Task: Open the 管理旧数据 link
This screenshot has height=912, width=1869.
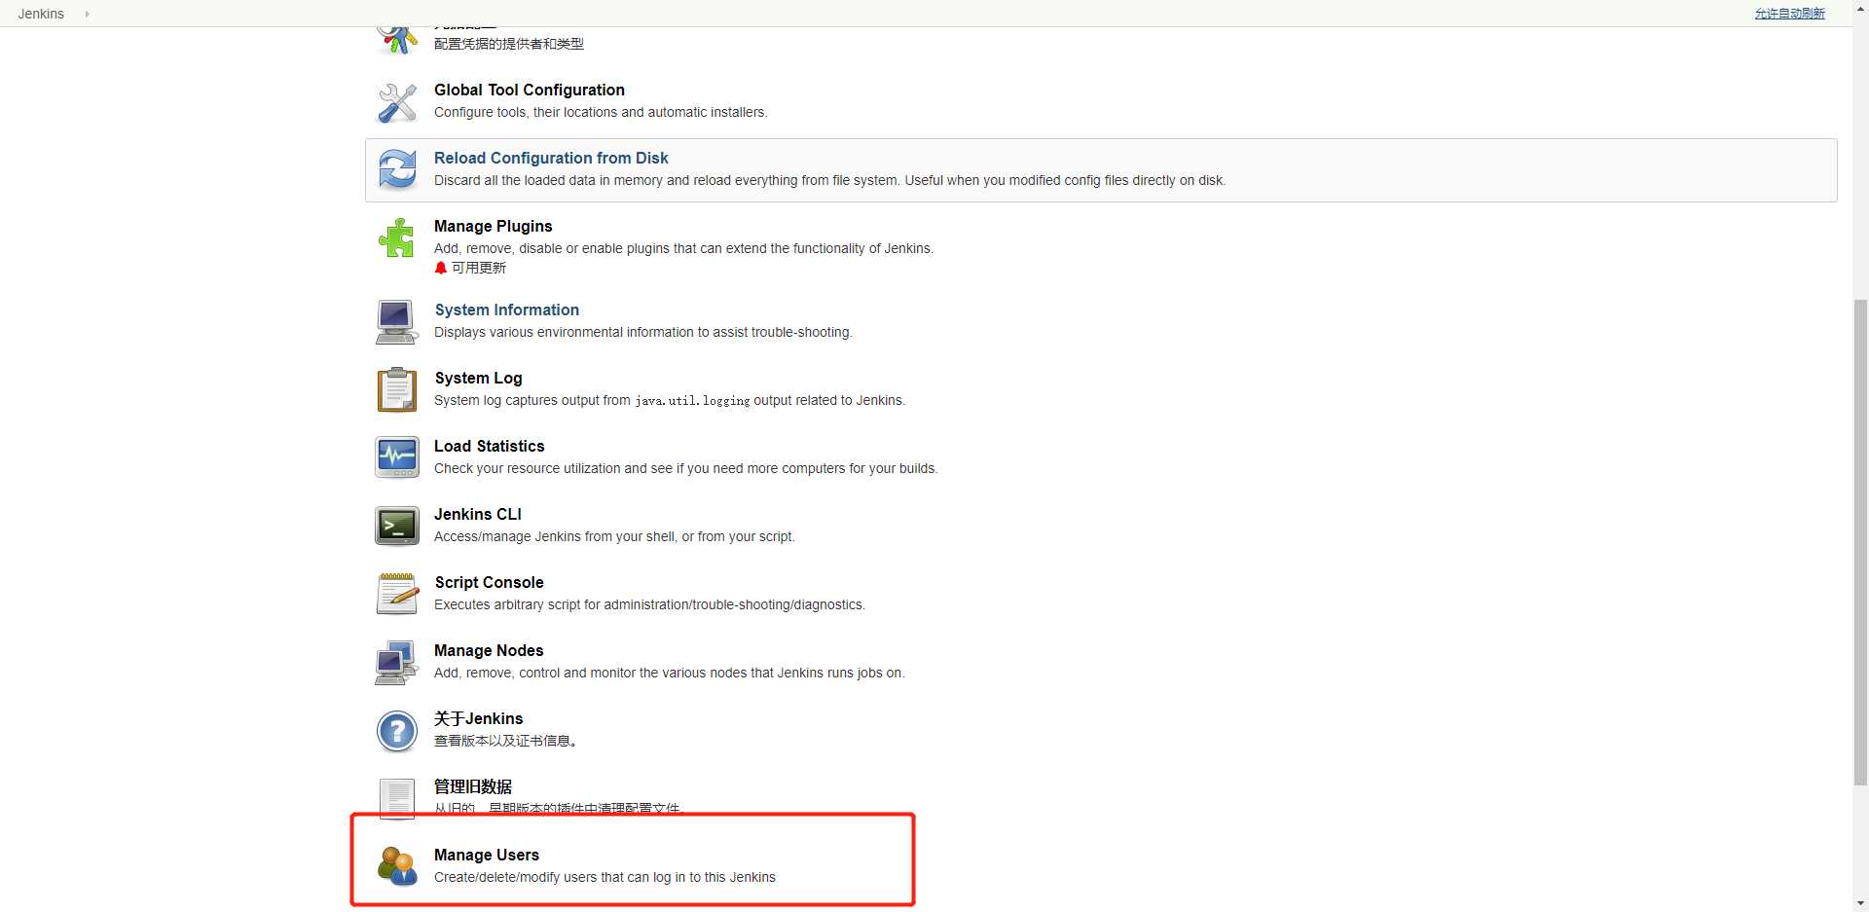Action: (472, 786)
